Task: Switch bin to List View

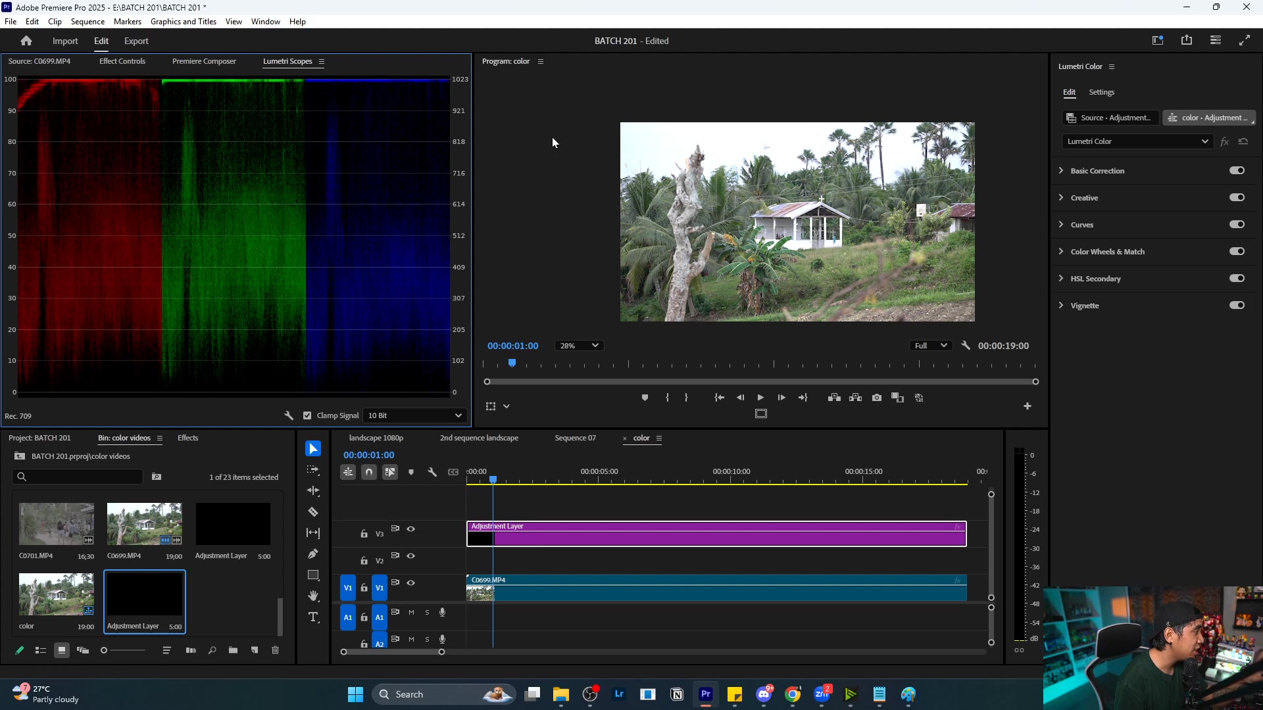Action: [x=41, y=651]
